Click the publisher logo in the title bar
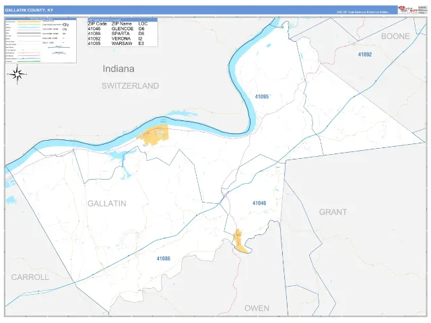 click(408, 9)
